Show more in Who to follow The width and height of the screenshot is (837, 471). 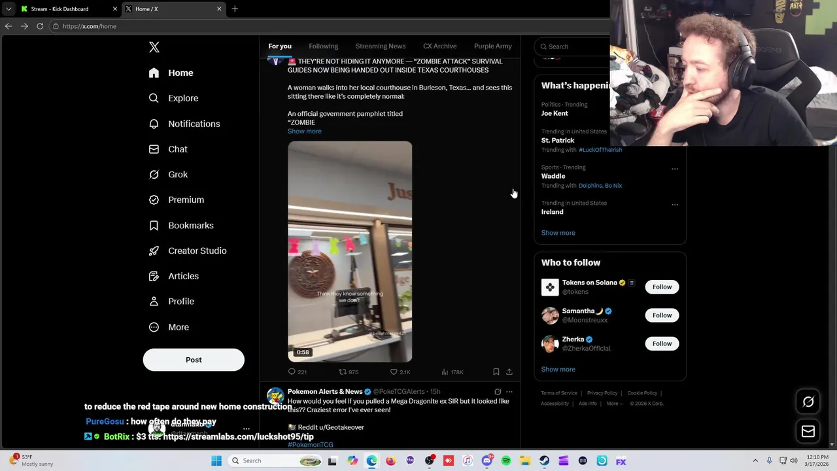(558, 370)
